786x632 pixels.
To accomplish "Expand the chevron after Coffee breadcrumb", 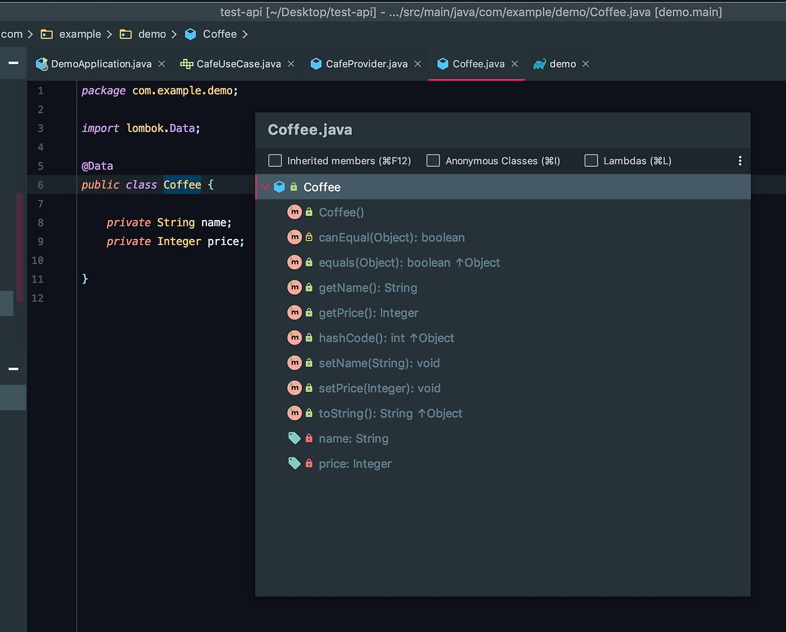I will click(245, 34).
